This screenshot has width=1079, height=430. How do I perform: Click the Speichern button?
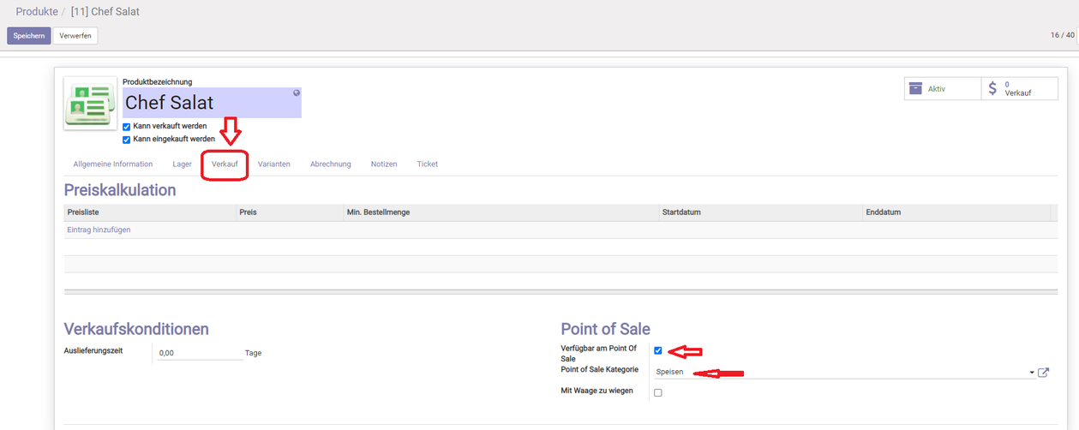(x=29, y=36)
